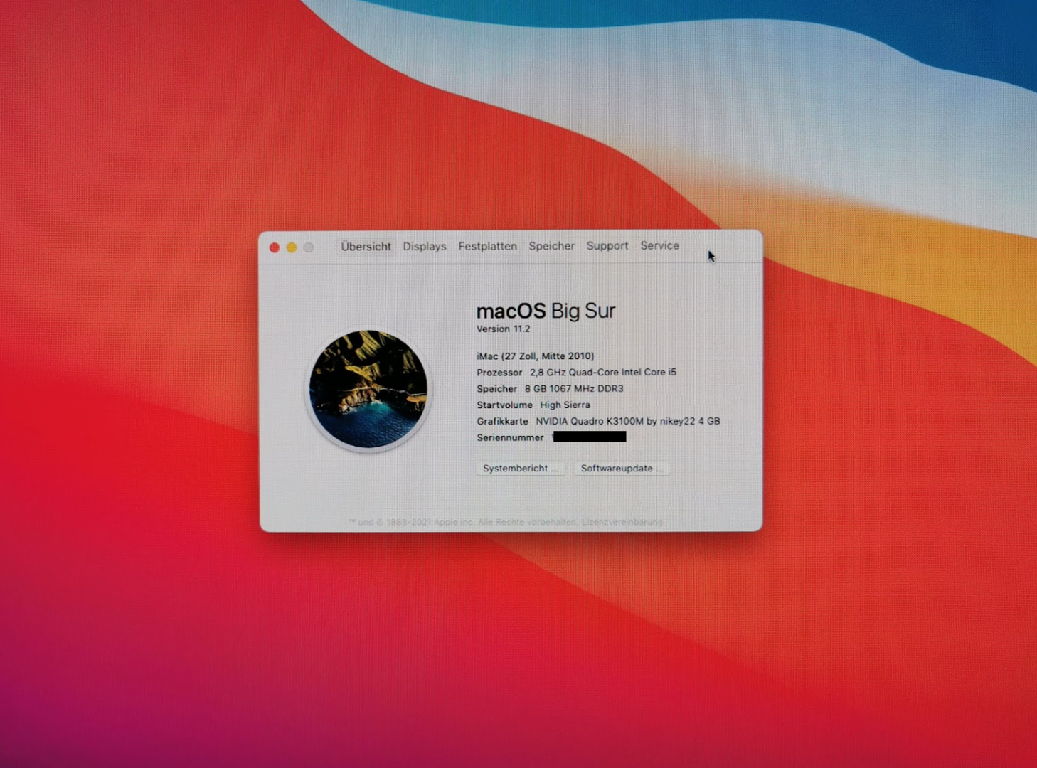This screenshot has height=768, width=1037.
Task: Open the Displays tab
Action: tap(425, 247)
